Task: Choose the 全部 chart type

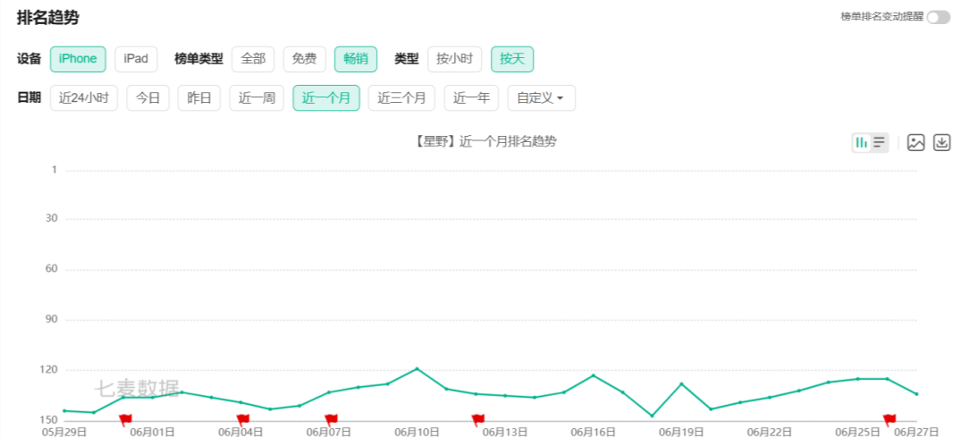Action: coord(253,59)
